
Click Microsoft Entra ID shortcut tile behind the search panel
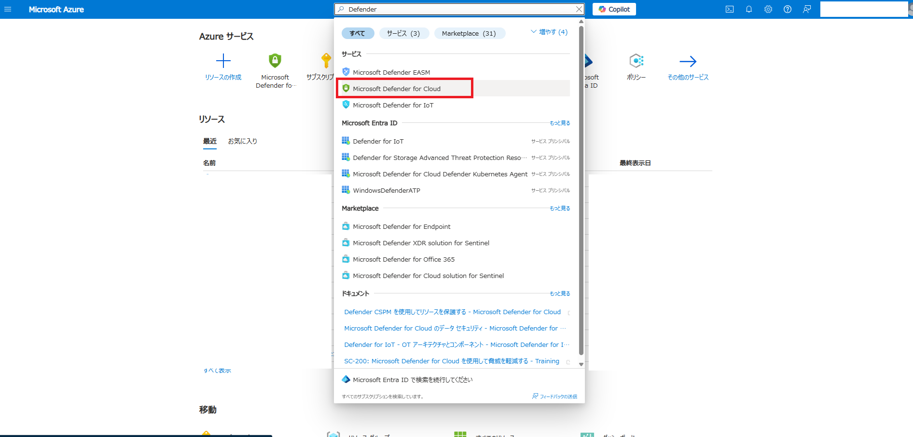coord(592,70)
